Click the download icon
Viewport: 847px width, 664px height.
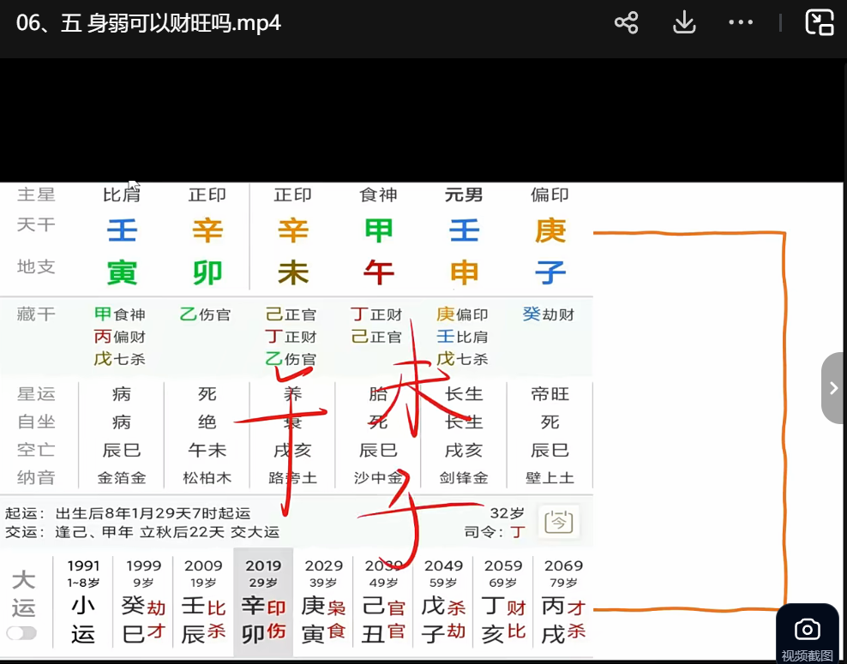tap(684, 23)
